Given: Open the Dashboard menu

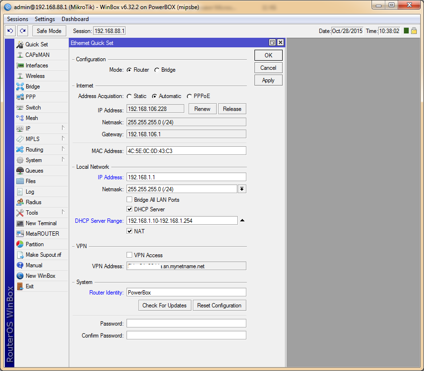Looking at the screenshot, I should (x=75, y=19).
